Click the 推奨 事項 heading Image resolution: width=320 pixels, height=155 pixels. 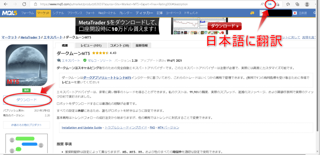(x=64, y=144)
